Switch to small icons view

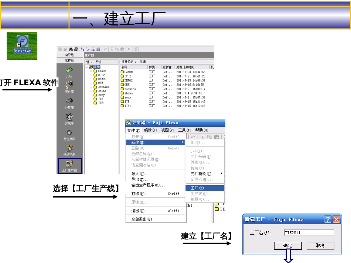click(88, 49)
